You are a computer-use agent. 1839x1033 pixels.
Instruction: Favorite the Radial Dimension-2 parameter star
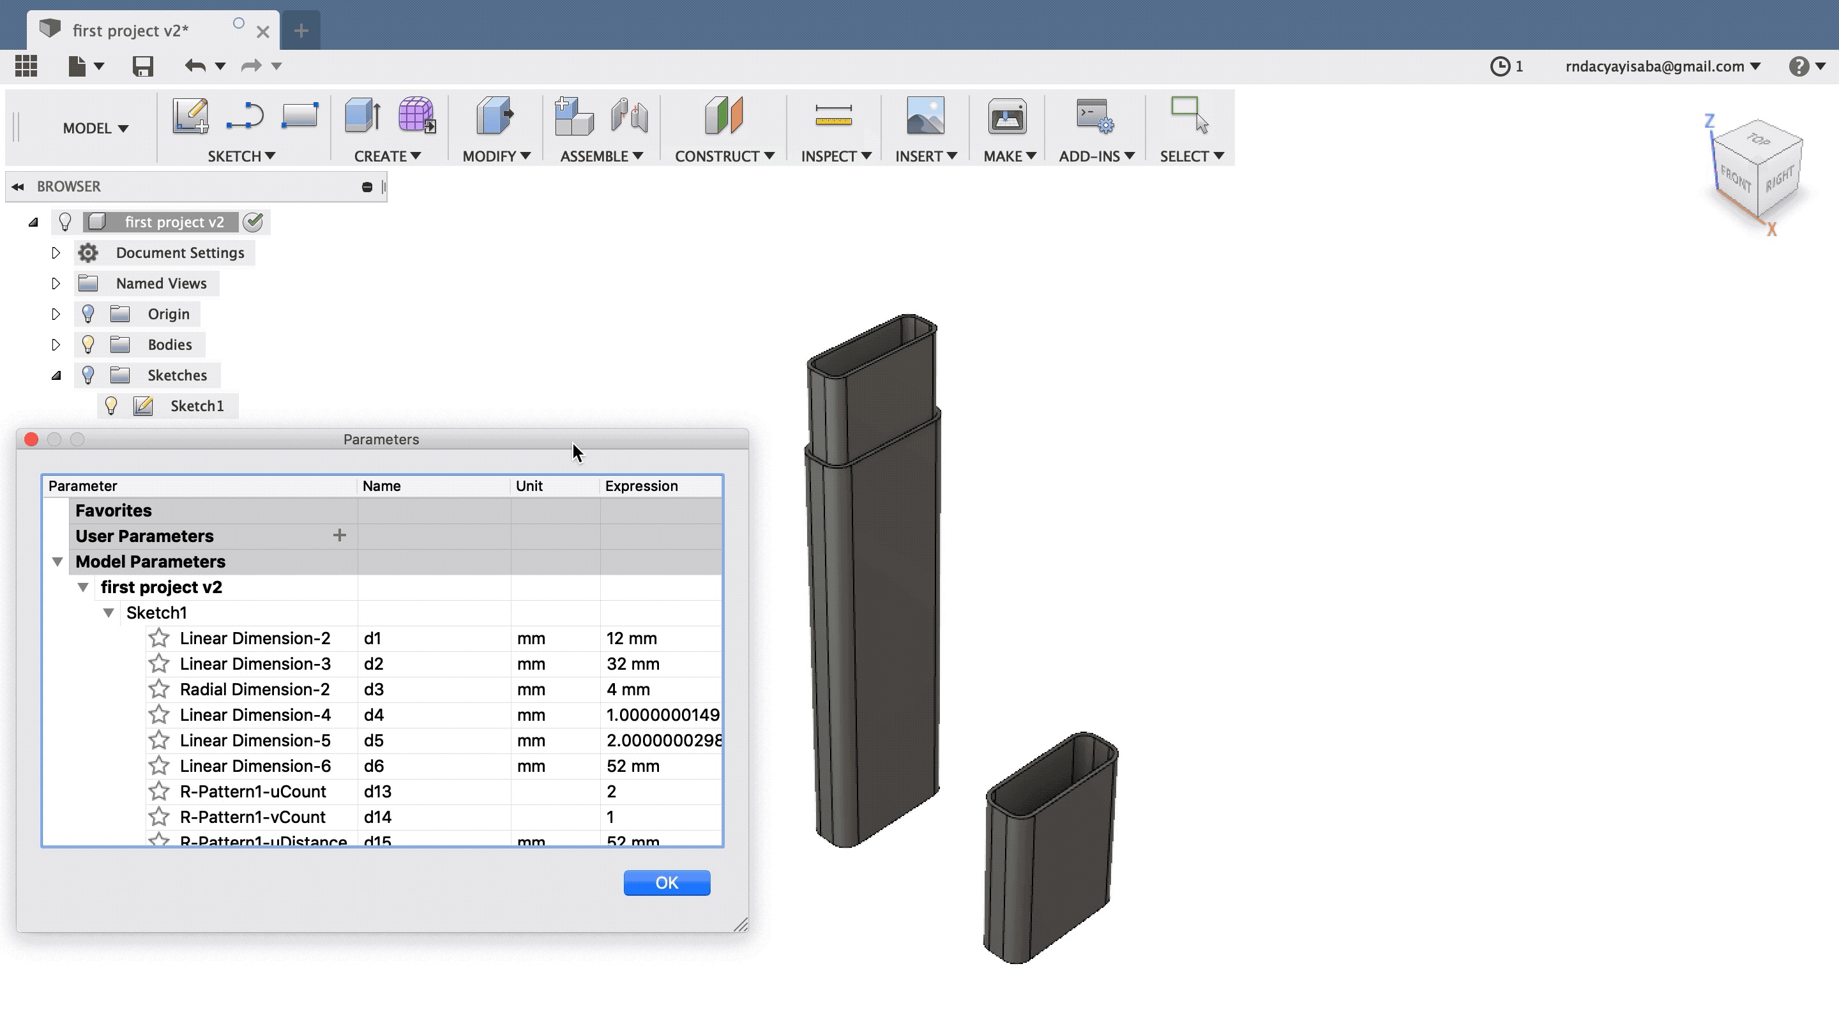tap(159, 689)
